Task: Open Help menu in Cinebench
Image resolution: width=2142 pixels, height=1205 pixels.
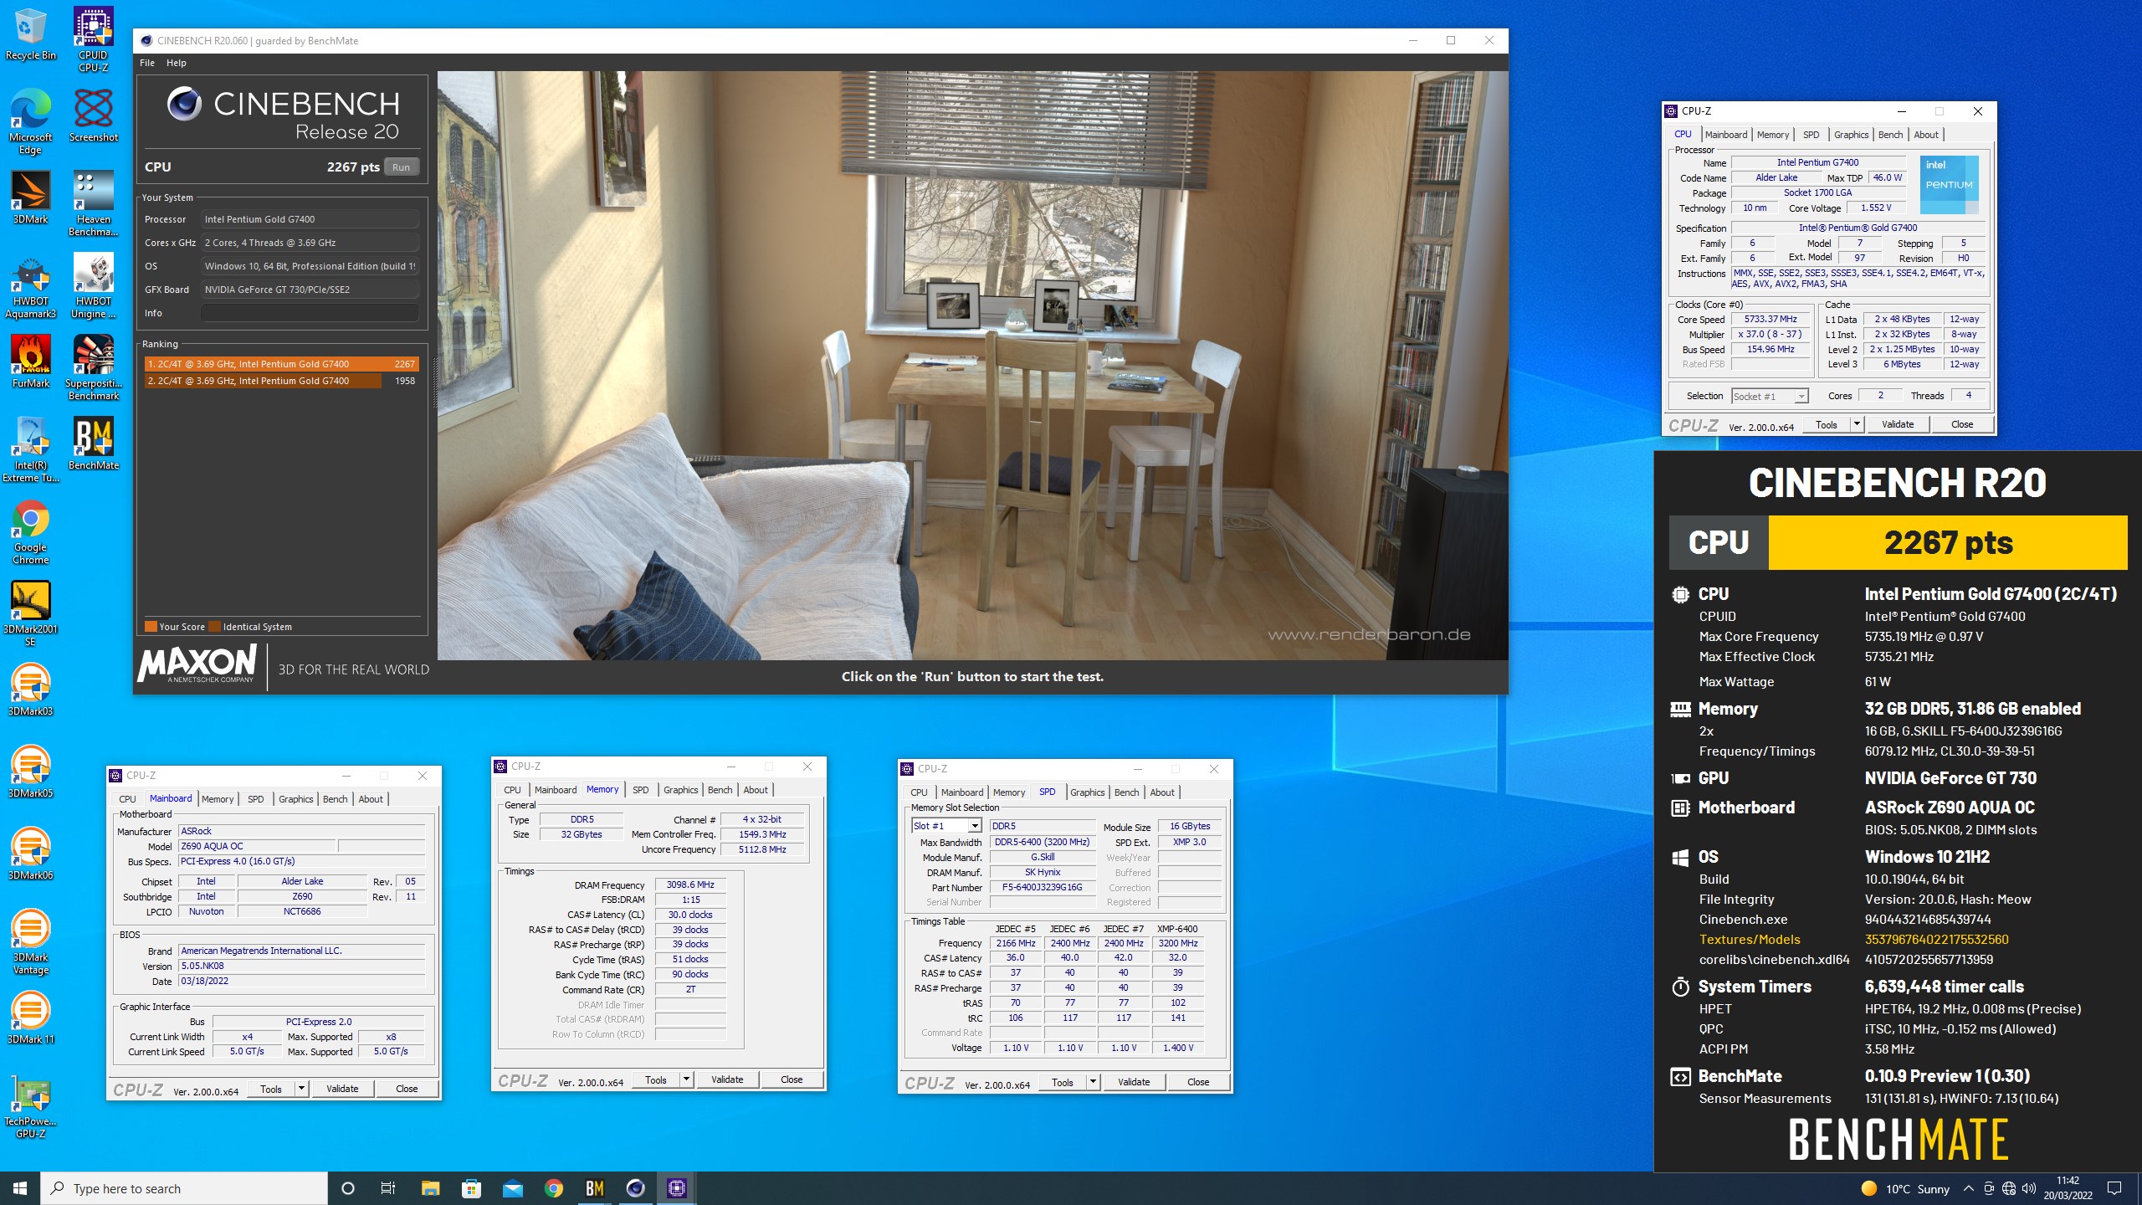Action: click(176, 63)
